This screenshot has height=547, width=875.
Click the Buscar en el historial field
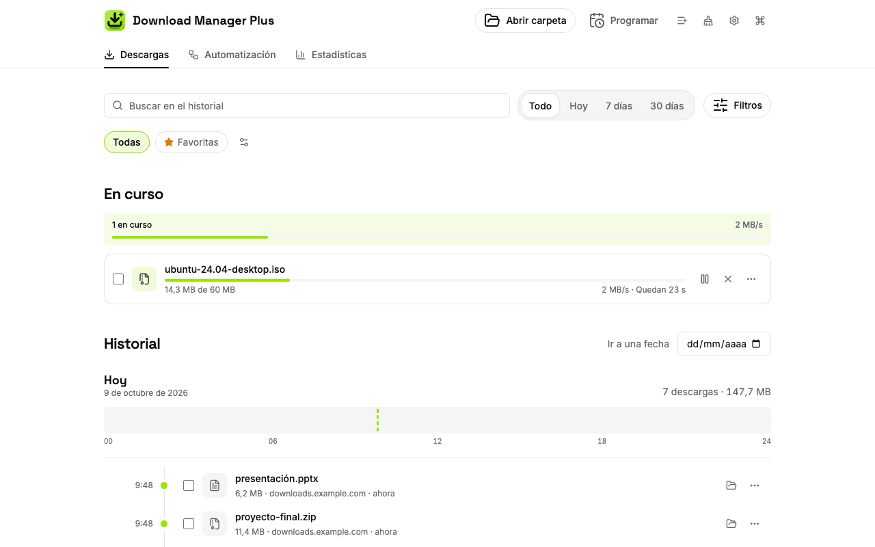(307, 105)
